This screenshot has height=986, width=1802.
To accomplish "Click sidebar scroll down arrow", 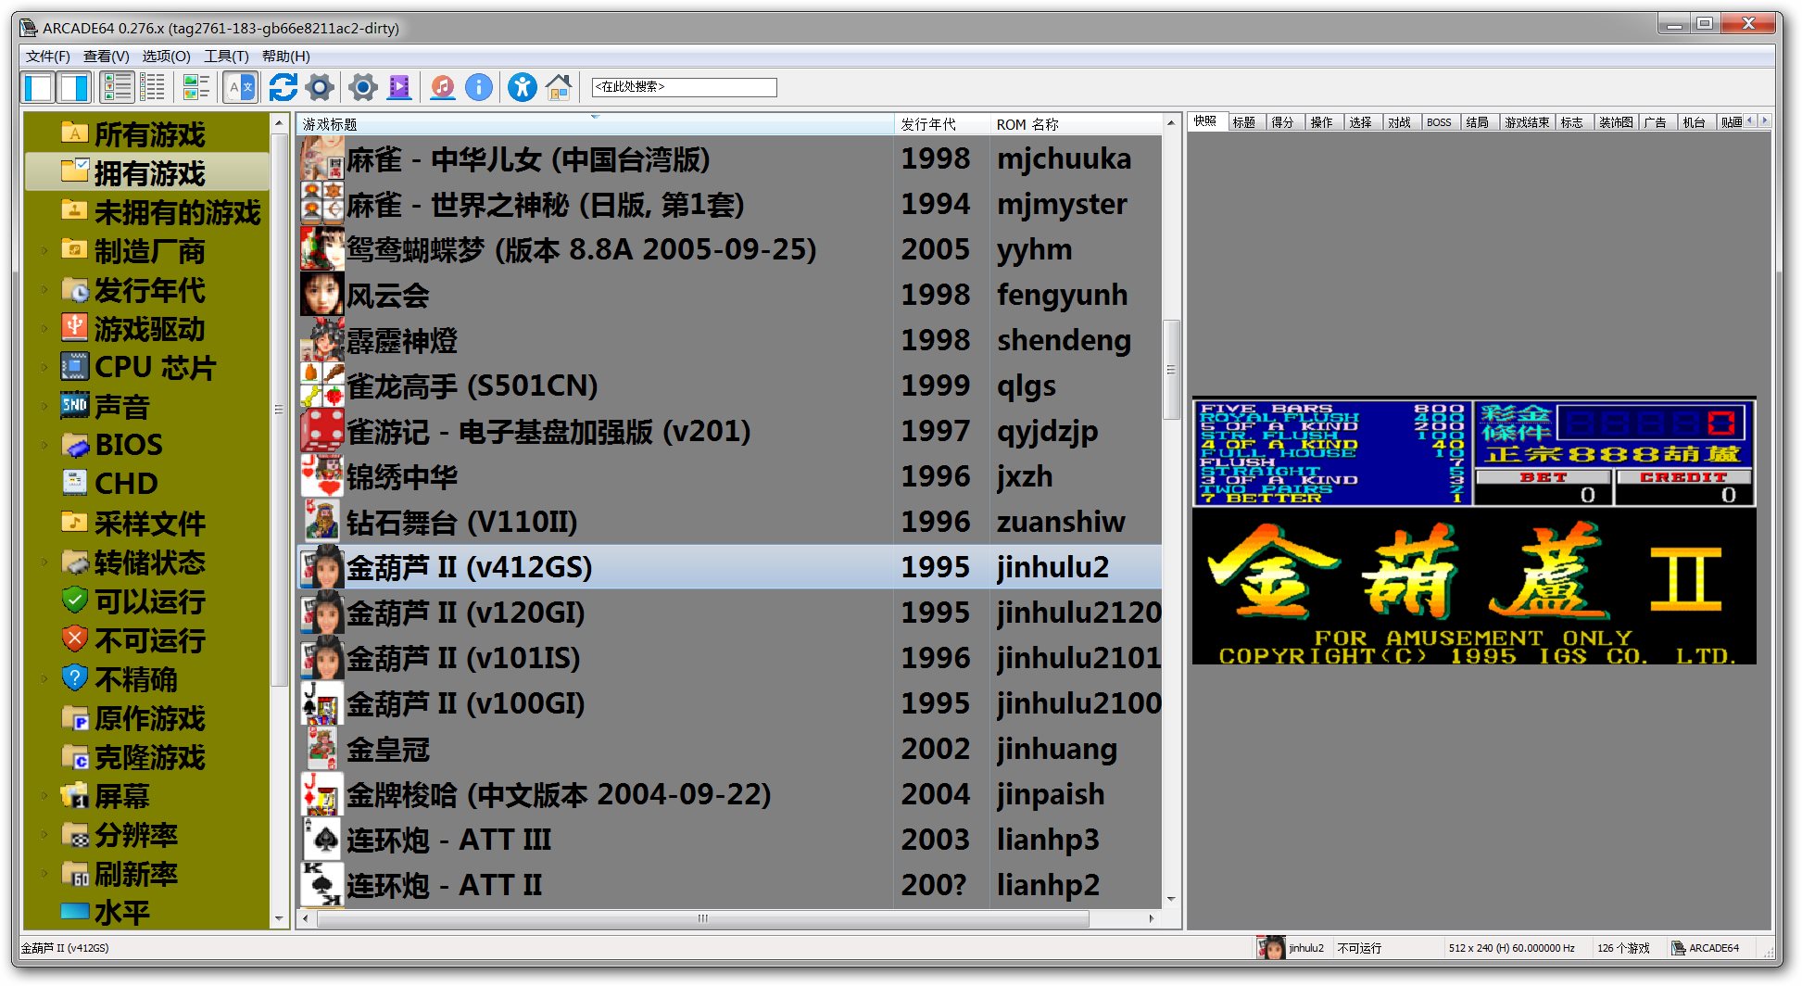I will (x=279, y=918).
